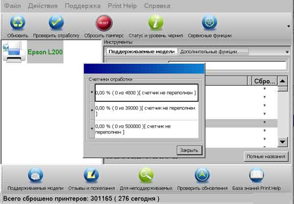Open Сервисные функции gear icon

coord(210,23)
